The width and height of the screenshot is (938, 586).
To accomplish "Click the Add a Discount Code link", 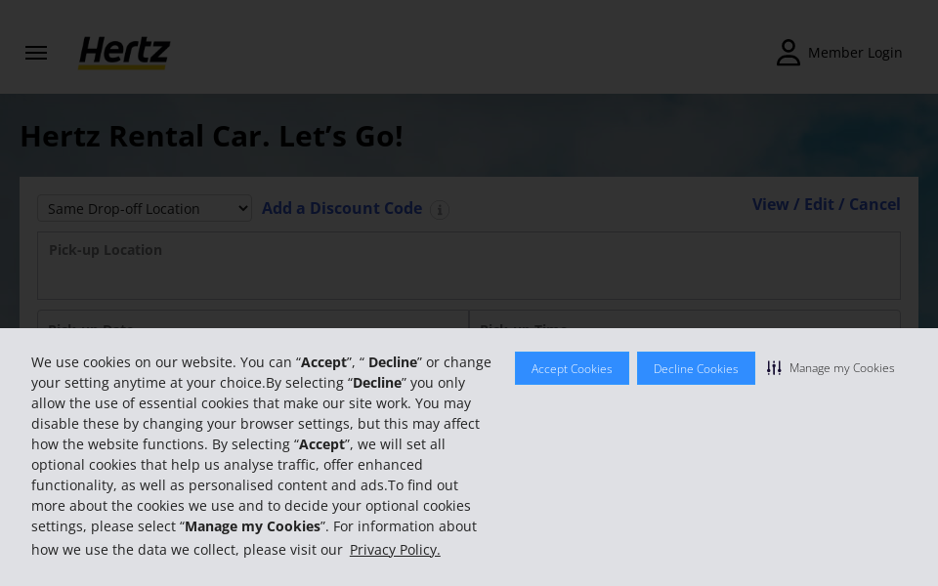I will click(342, 208).
